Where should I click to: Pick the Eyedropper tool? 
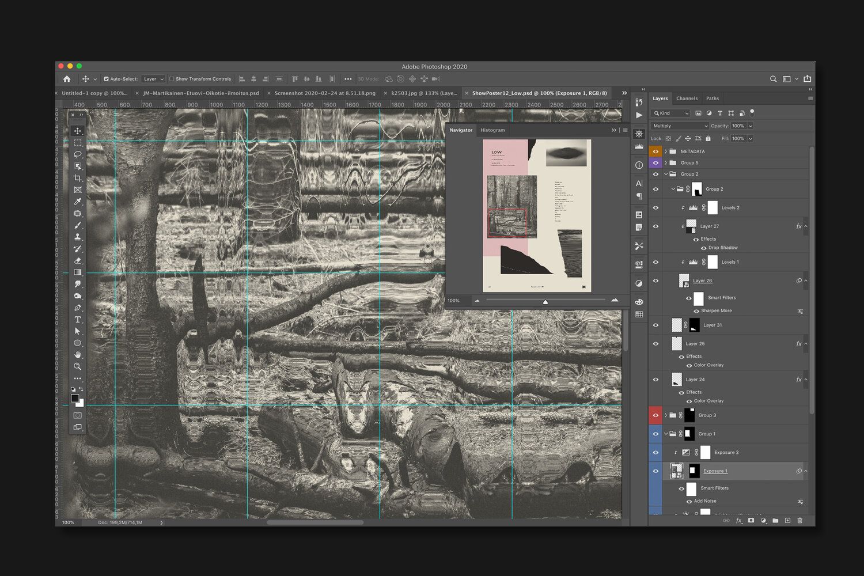coord(78,202)
